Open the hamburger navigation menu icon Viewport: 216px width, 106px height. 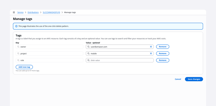[14, 12]
